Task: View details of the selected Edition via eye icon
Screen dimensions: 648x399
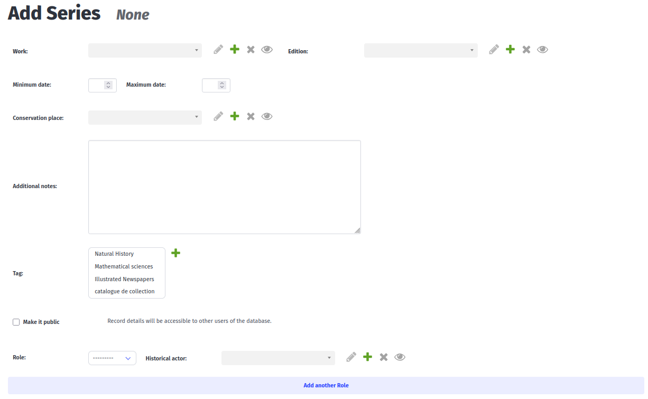Action: pyautogui.click(x=542, y=49)
